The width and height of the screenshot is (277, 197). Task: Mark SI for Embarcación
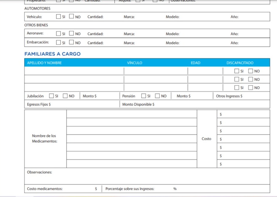tap(58, 42)
